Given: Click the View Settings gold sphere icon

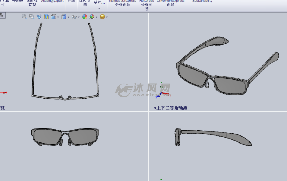Looking at the screenshot, I should (x=102, y=17).
